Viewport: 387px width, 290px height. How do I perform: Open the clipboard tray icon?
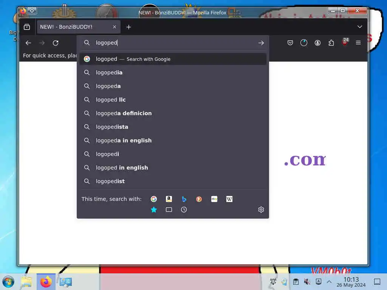click(x=296, y=281)
